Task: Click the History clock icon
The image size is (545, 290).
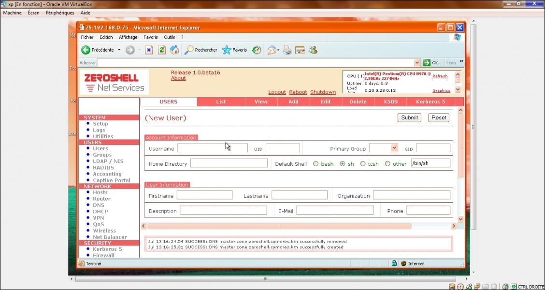Action: tap(257, 50)
